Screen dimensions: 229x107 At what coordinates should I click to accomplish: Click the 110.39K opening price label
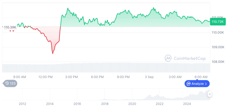[x=10, y=27]
